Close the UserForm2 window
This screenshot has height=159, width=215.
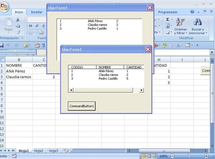[148, 49]
